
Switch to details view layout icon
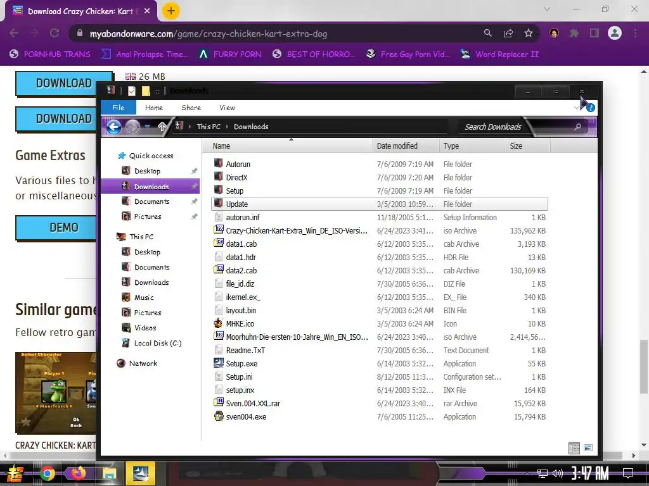pos(574,448)
